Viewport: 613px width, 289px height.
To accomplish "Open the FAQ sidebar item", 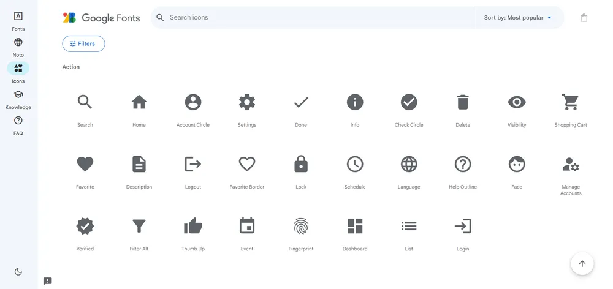I will (18, 126).
